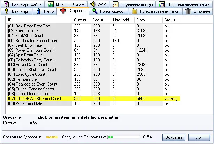Click the Status column header
Image resolution: width=214 pixels, height=144 pixels.
tap(170, 20)
